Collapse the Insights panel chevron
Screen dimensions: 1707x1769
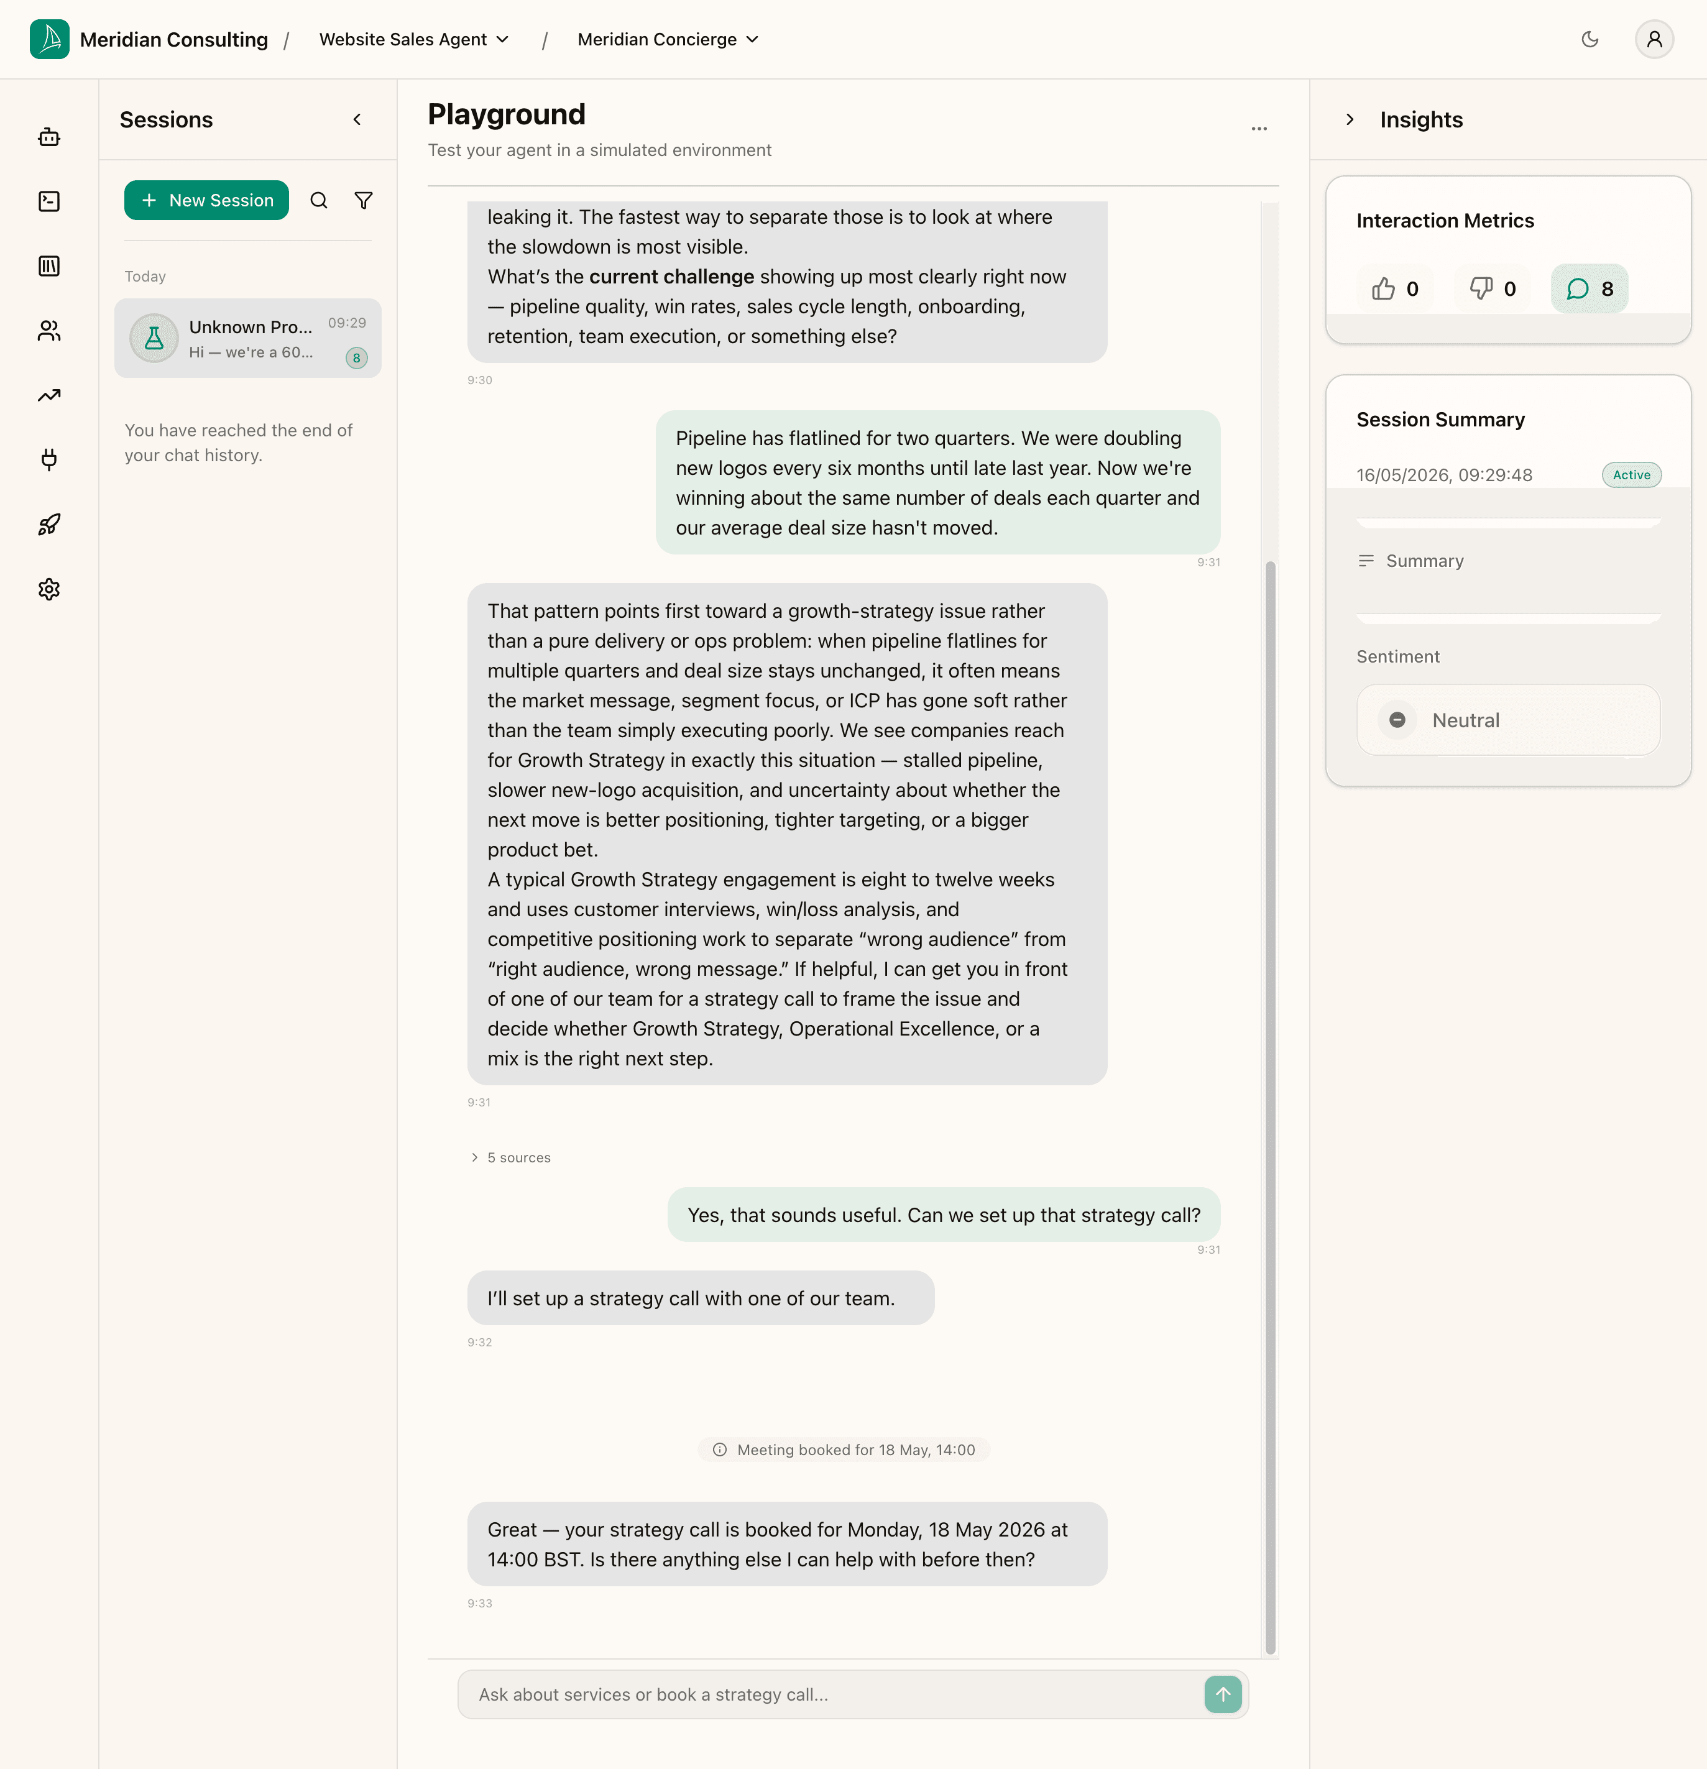(1350, 119)
